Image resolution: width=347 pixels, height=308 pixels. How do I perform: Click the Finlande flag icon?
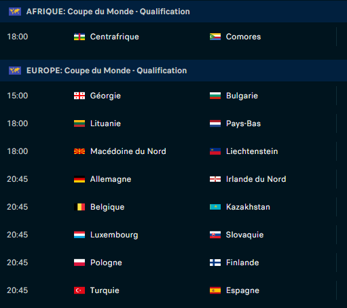(x=215, y=263)
